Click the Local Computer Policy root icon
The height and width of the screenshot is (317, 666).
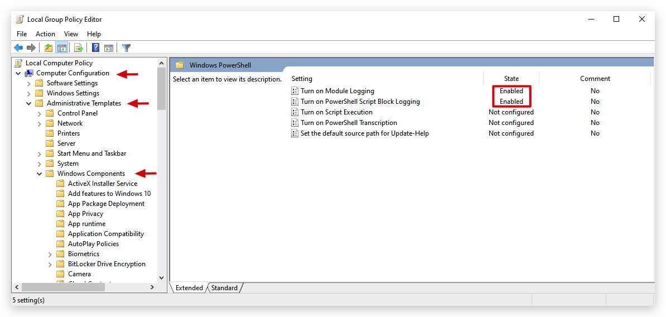click(18, 63)
